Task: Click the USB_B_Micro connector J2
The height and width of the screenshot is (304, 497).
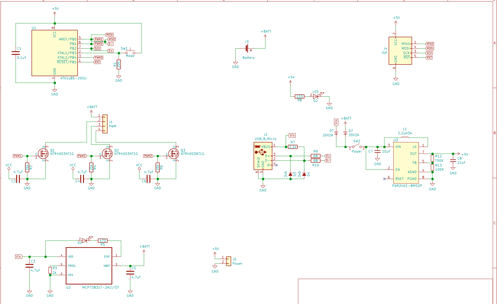Action: point(263,156)
